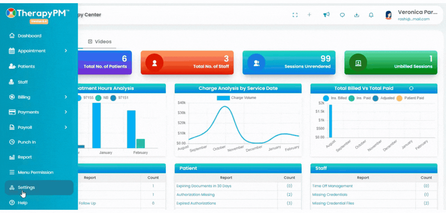
Task: Open the Expired Authorizations report link
Action: pos(196,203)
